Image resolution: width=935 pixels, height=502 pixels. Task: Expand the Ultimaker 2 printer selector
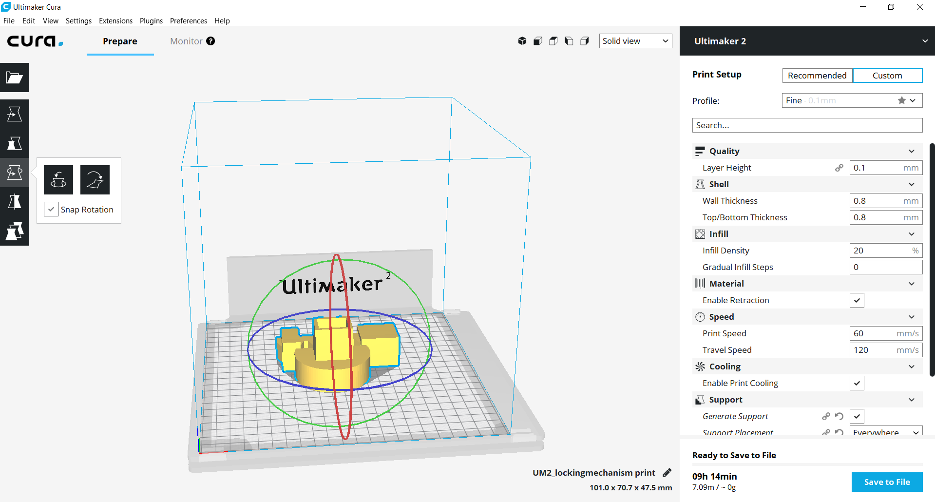807,41
